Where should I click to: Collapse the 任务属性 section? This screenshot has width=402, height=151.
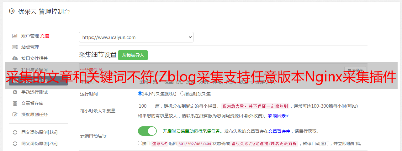pos(91,69)
